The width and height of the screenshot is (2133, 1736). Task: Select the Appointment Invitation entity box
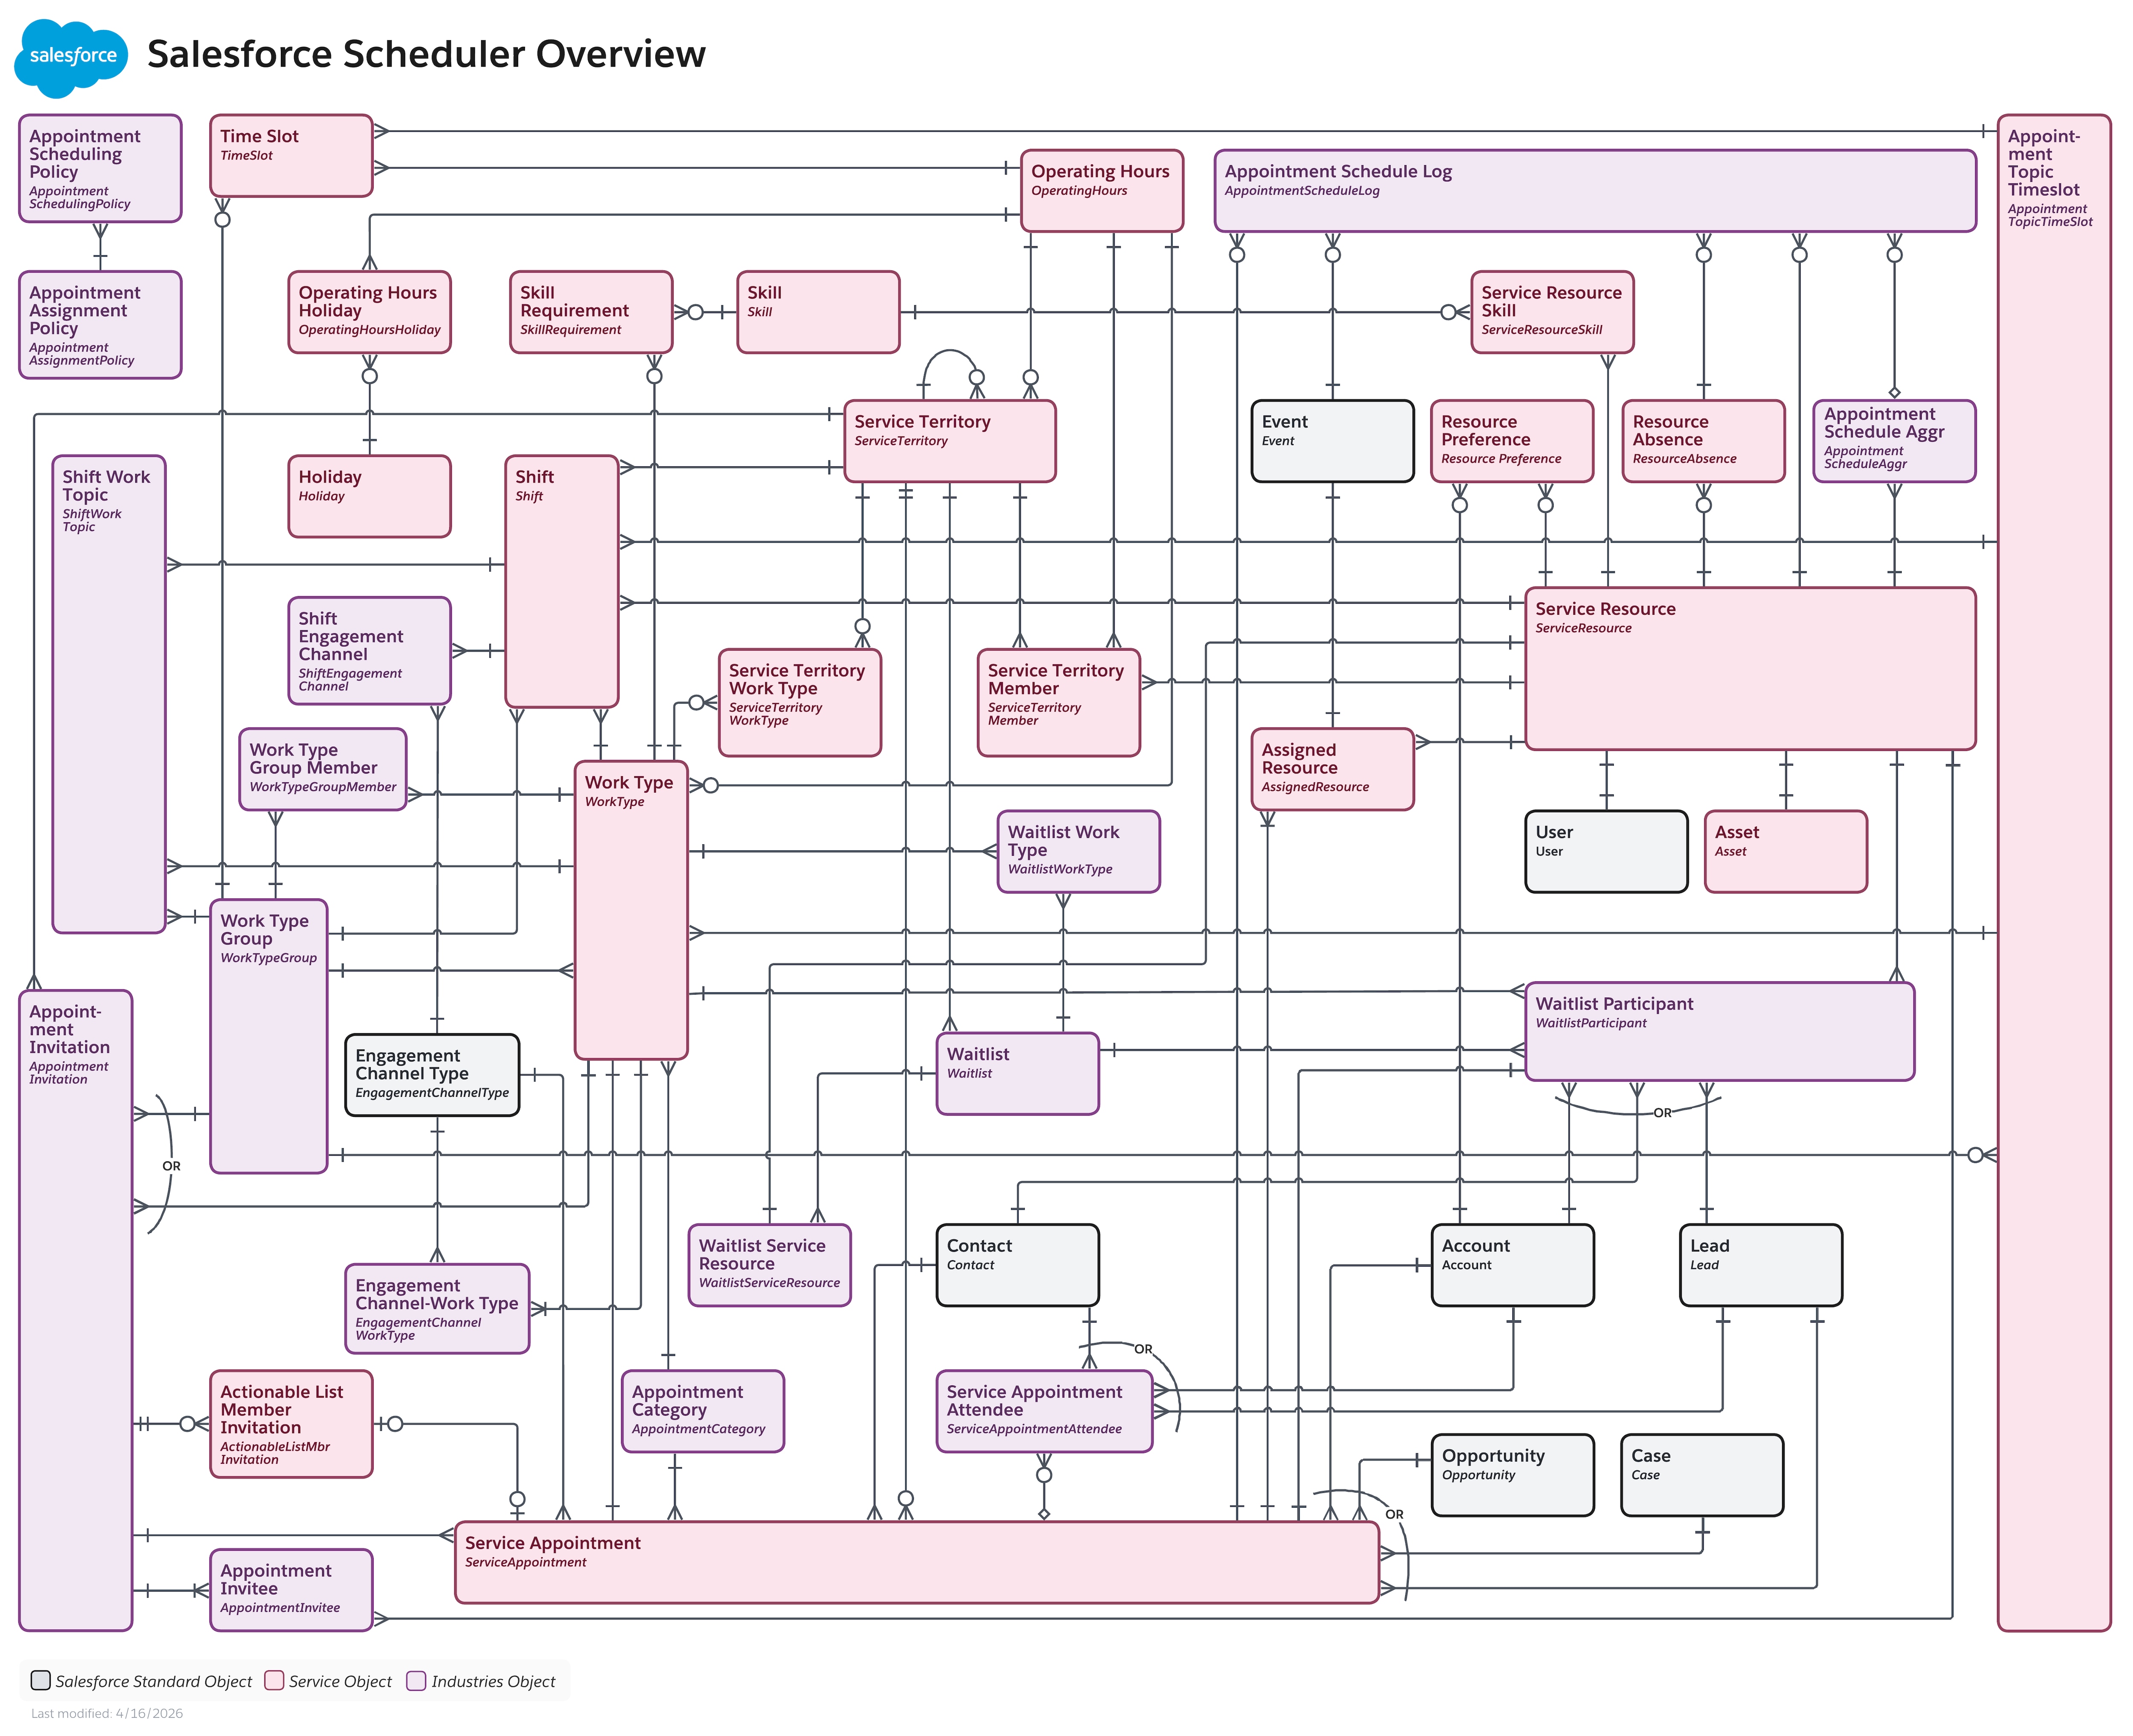click(x=76, y=1311)
